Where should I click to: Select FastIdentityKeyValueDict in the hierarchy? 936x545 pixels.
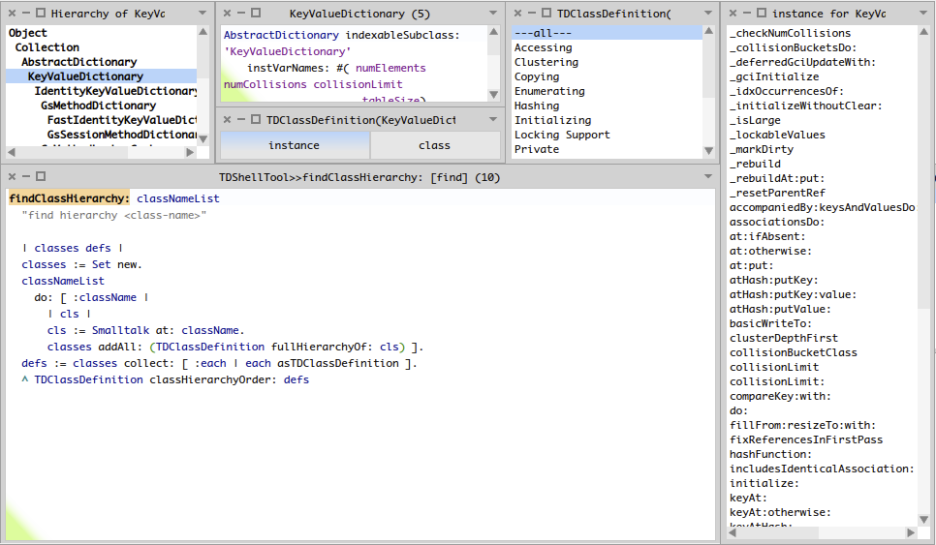point(102,120)
